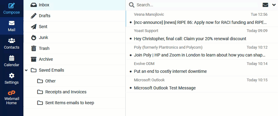Select the Other subfolder label

click(50, 81)
